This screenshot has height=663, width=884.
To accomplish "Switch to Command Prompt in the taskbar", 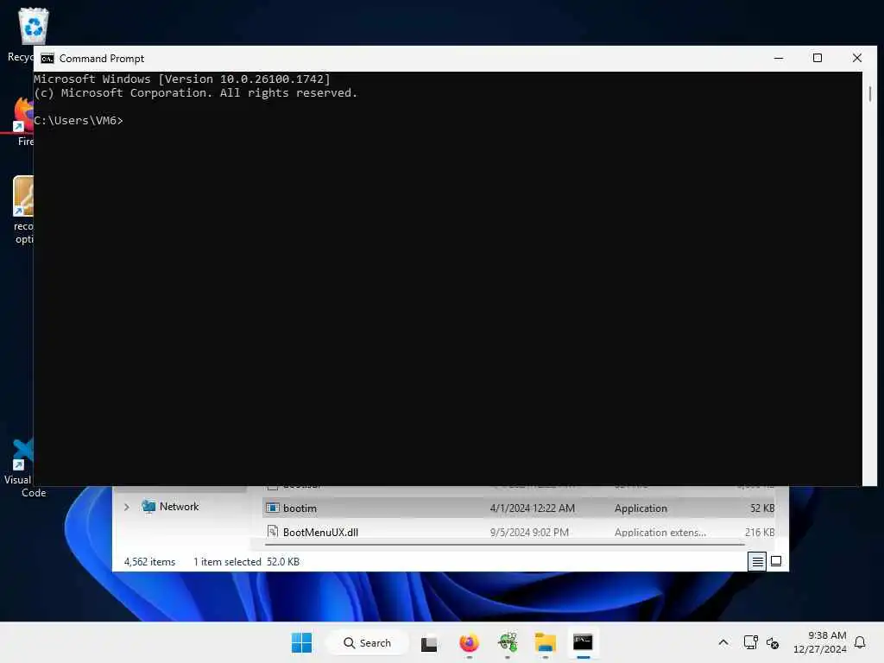I will [583, 642].
